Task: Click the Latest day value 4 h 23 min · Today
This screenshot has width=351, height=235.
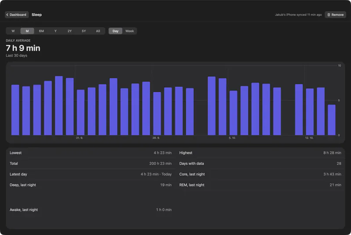Action: pos(156,174)
